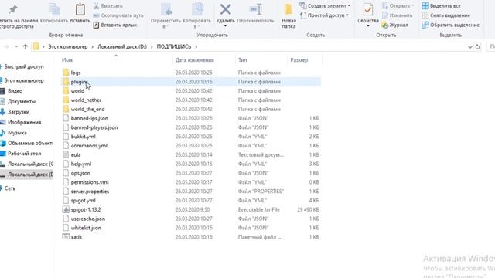
Task: Click the Rename (Переименовать) icon
Action: 255,9
